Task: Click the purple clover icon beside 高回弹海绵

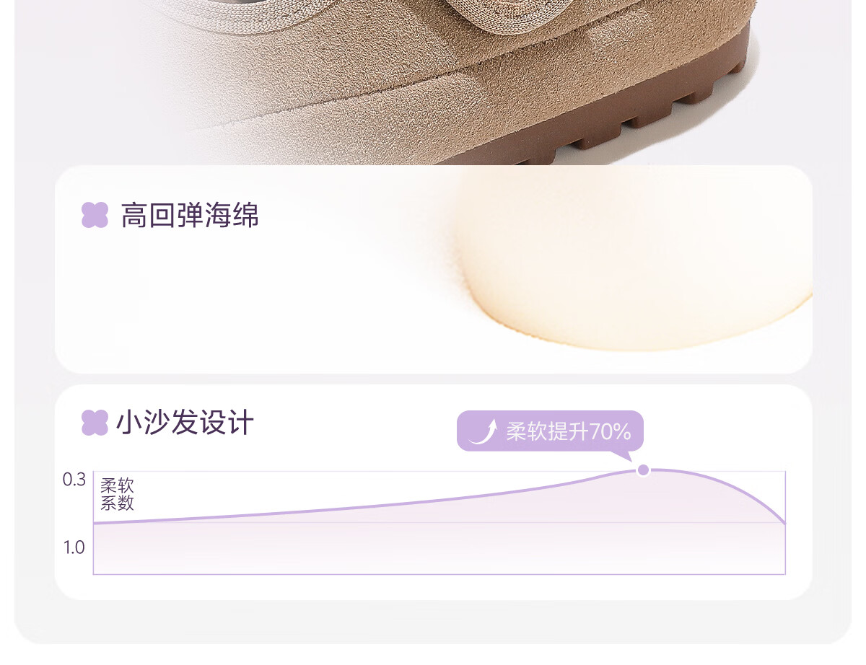Action: coord(95,215)
